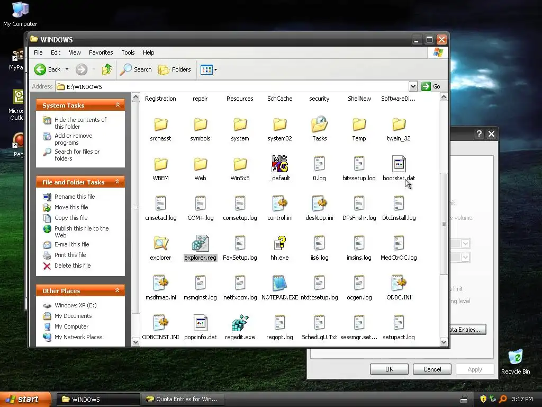Switch to Quota Entries taskbar button
The height and width of the screenshot is (407, 542).
tap(183, 399)
